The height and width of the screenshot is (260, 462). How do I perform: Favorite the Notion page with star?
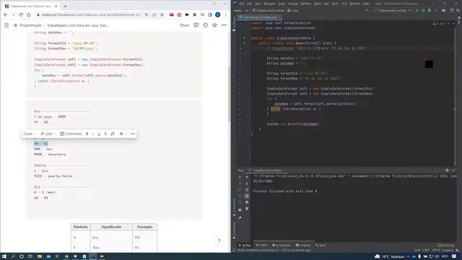pos(214,25)
